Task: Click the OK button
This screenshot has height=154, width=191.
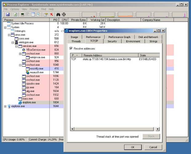Action: (132, 147)
